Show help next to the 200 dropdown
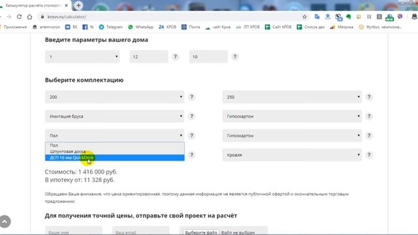Image resolution: width=418 pixels, height=235 pixels. tap(191, 97)
